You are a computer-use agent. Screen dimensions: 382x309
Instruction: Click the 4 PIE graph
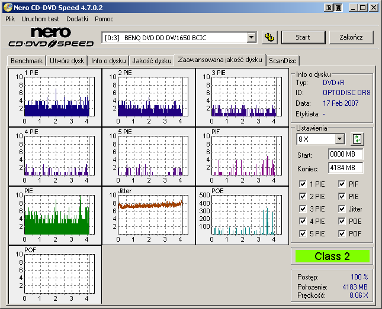[x=55, y=157]
